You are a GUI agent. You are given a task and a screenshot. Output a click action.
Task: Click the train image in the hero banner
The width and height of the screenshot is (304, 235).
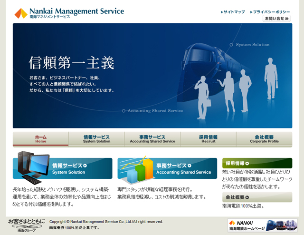(x=213, y=72)
